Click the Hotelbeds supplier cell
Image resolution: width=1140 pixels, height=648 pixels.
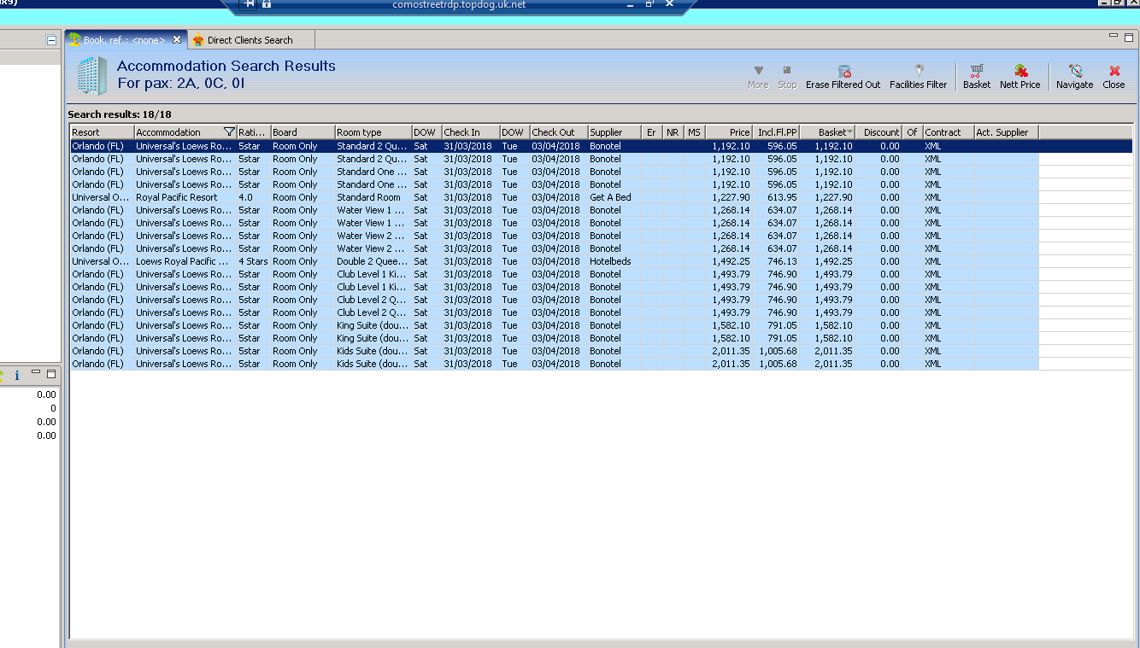tap(614, 261)
